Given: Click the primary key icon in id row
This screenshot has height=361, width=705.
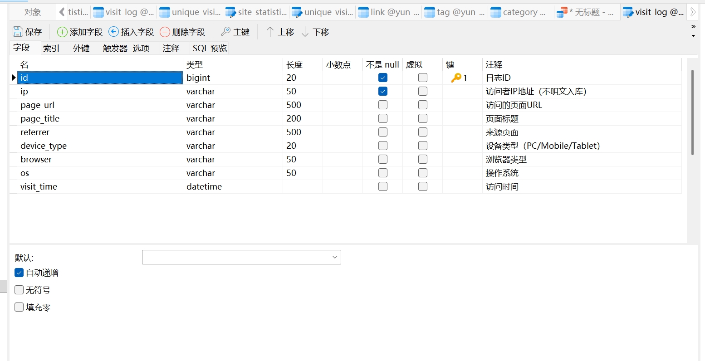Looking at the screenshot, I should [x=456, y=78].
